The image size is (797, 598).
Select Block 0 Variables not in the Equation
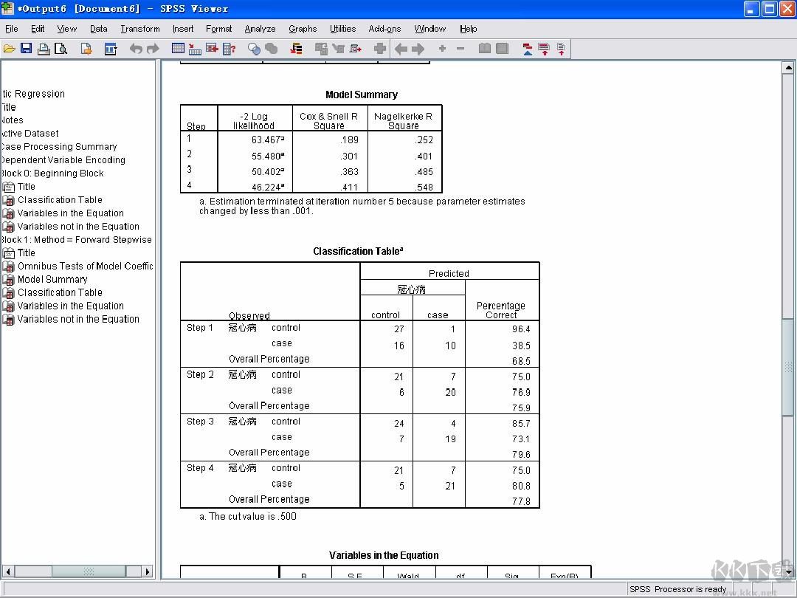[78, 227]
